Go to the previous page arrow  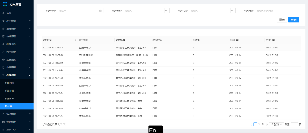[251, 125]
